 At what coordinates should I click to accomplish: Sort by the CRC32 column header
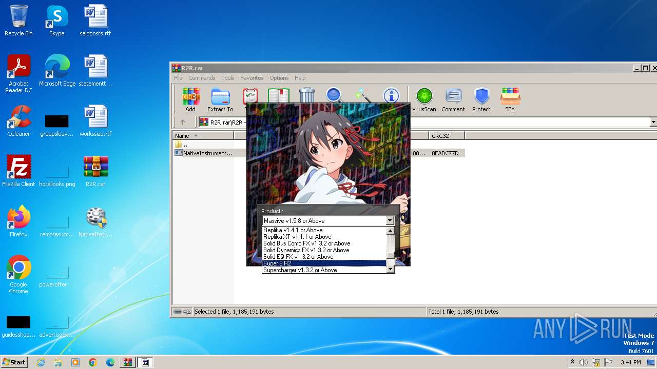tap(446, 136)
